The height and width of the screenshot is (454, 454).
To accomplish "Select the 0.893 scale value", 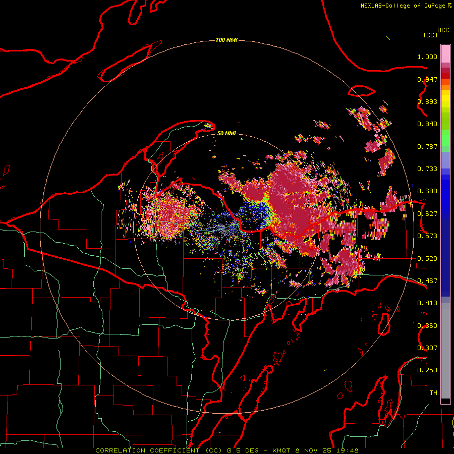I will tap(427, 101).
